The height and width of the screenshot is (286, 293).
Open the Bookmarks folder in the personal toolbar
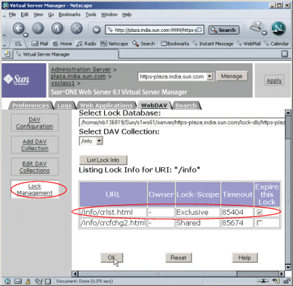[x=175, y=44]
